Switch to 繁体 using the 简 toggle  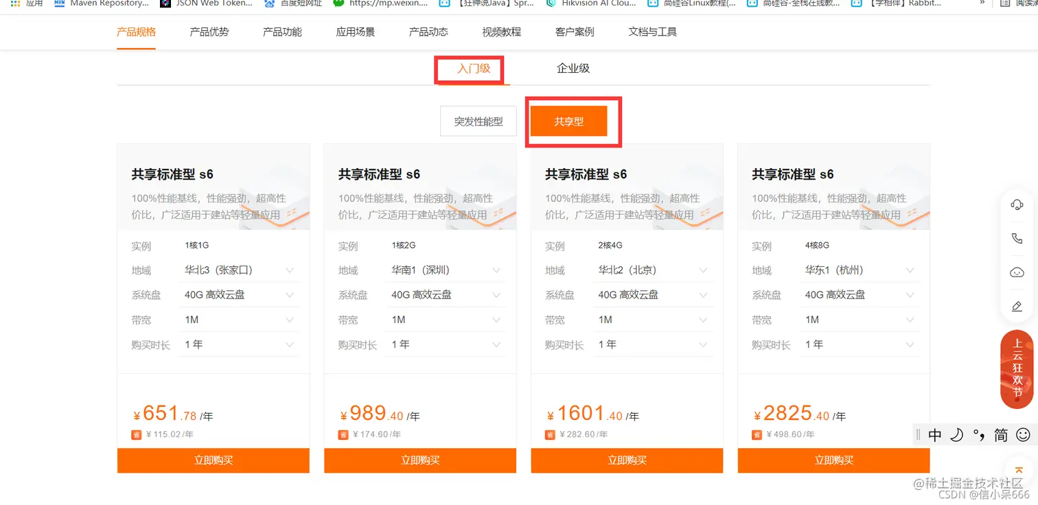[x=1000, y=434]
